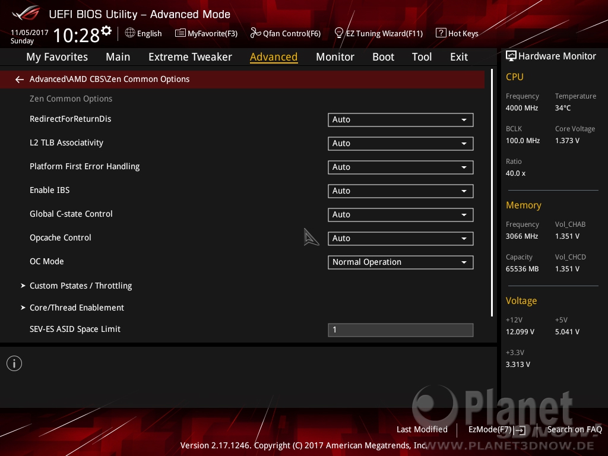Click the ROG logo icon

click(x=26, y=13)
